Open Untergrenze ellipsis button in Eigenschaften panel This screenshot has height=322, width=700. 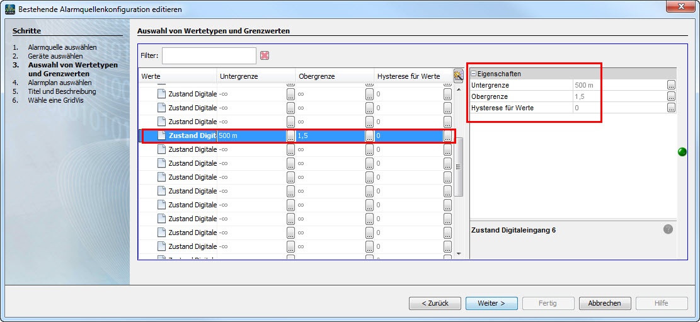coord(671,85)
